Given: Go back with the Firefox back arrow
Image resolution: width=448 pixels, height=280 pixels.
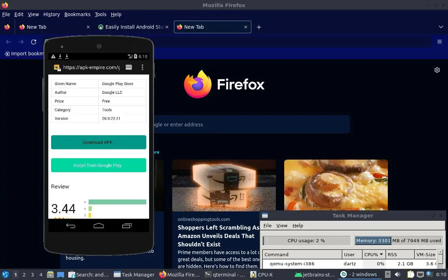Looking at the screenshot, I should click(x=8, y=42).
